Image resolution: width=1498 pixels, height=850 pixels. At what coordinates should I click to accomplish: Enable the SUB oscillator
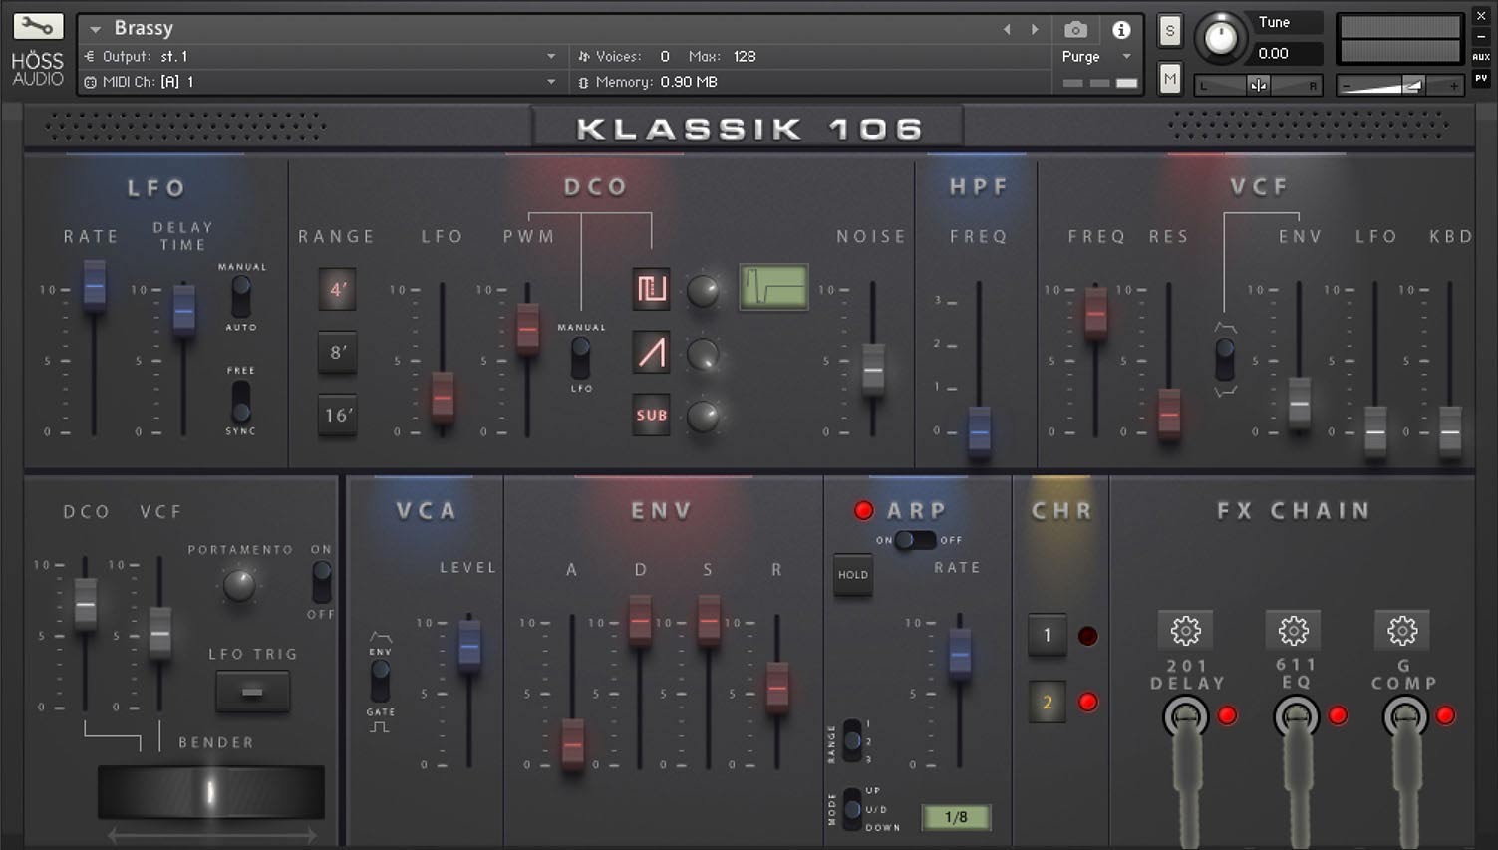pyautogui.click(x=651, y=416)
